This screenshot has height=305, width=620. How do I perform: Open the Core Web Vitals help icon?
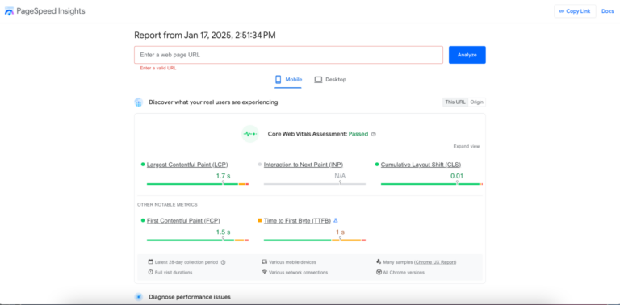pyautogui.click(x=374, y=134)
